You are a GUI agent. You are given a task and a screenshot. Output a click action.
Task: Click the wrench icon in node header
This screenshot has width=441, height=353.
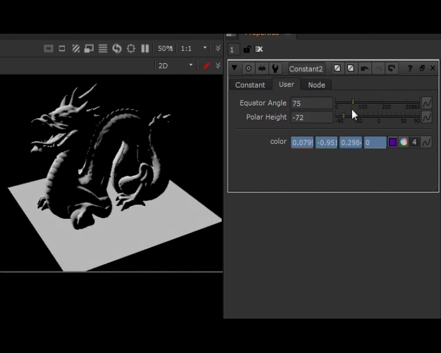coord(276,69)
